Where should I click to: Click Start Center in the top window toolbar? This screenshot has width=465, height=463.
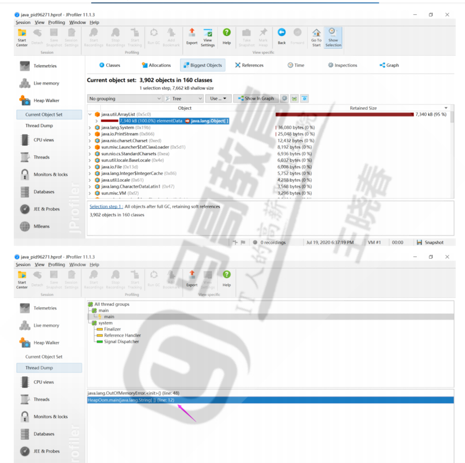click(22, 38)
